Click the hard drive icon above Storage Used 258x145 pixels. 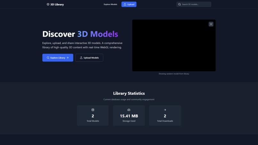(129, 110)
